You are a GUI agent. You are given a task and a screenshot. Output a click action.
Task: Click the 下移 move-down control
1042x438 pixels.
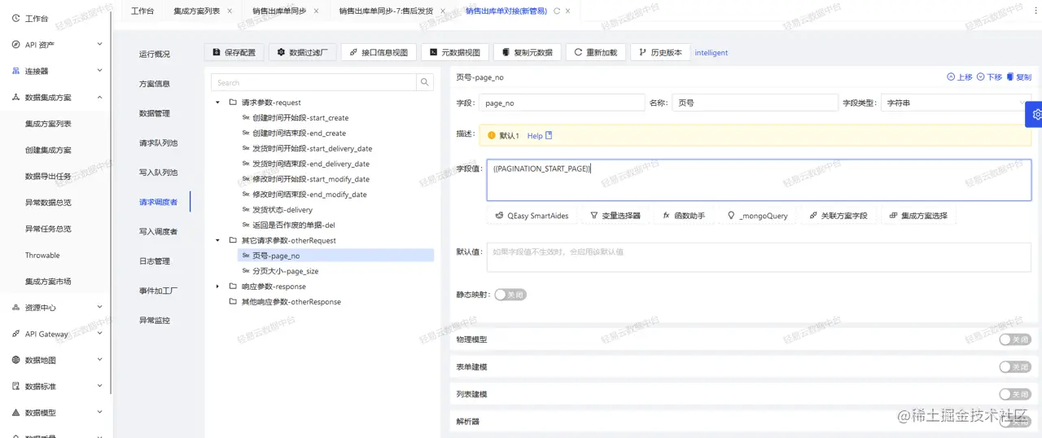click(989, 77)
